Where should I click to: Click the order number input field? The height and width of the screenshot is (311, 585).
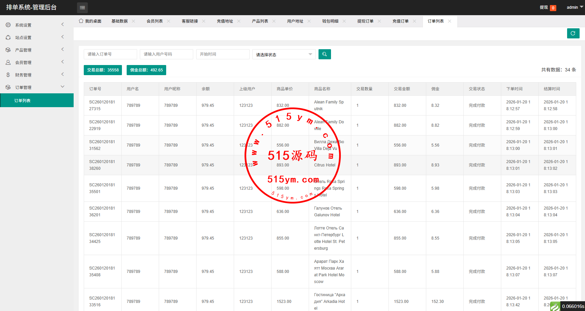tap(110, 54)
